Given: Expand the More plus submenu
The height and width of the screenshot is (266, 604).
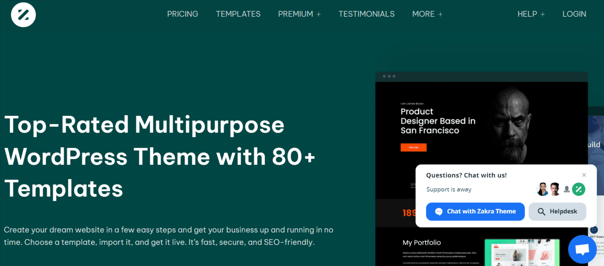Looking at the screenshot, I should click(x=440, y=14).
